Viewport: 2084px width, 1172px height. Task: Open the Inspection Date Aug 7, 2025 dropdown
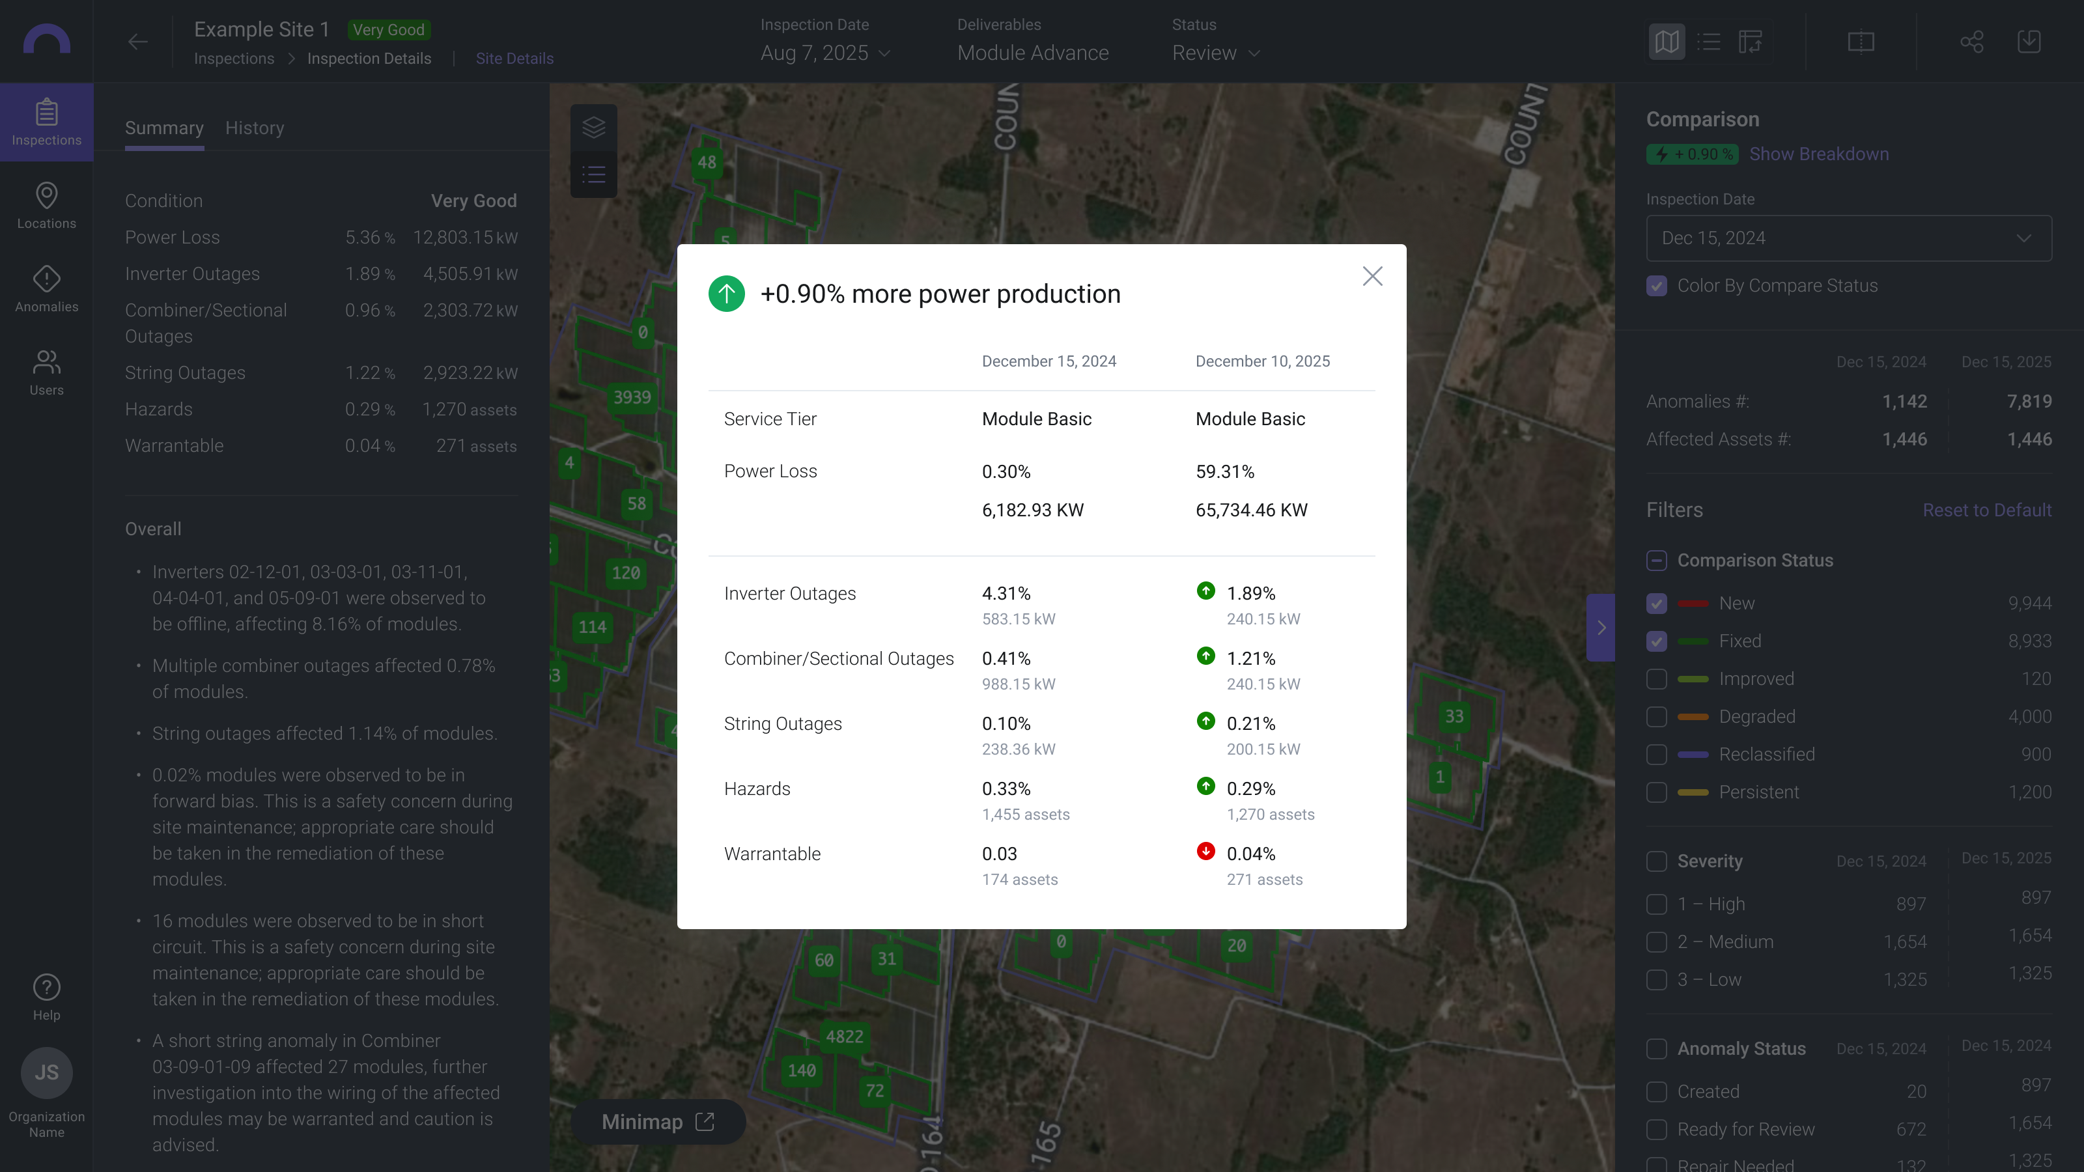(825, 53)
